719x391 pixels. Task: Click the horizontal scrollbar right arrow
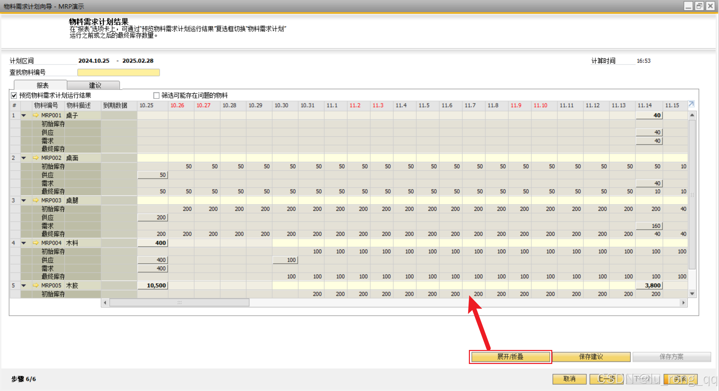[x=683, y=303]
